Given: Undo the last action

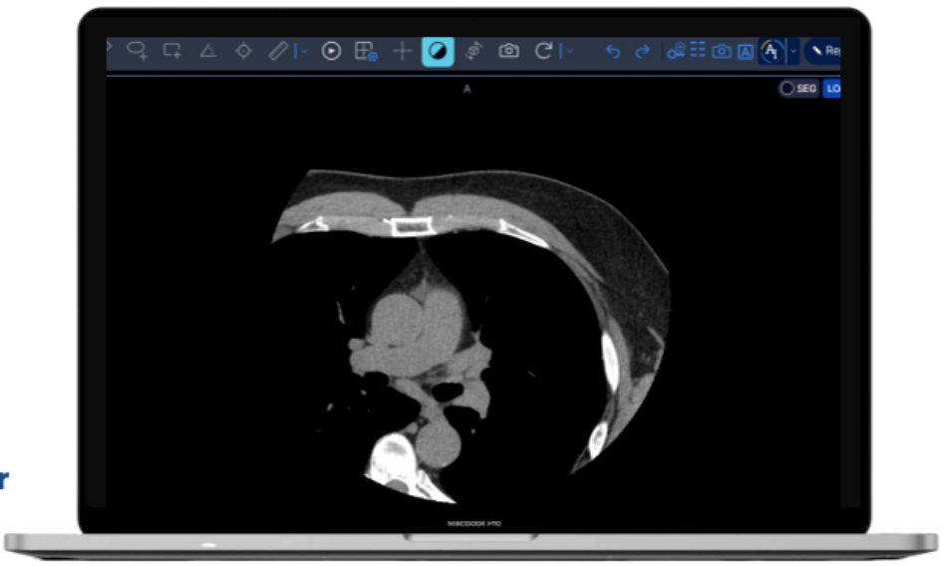Looking at the screenshot, I should pos(613,51).
